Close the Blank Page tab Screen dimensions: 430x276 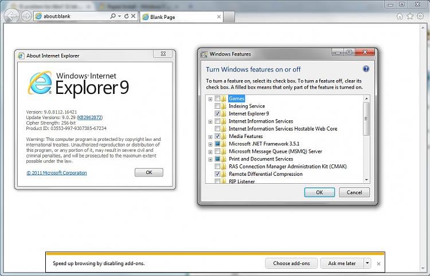[x=219, y=17]
